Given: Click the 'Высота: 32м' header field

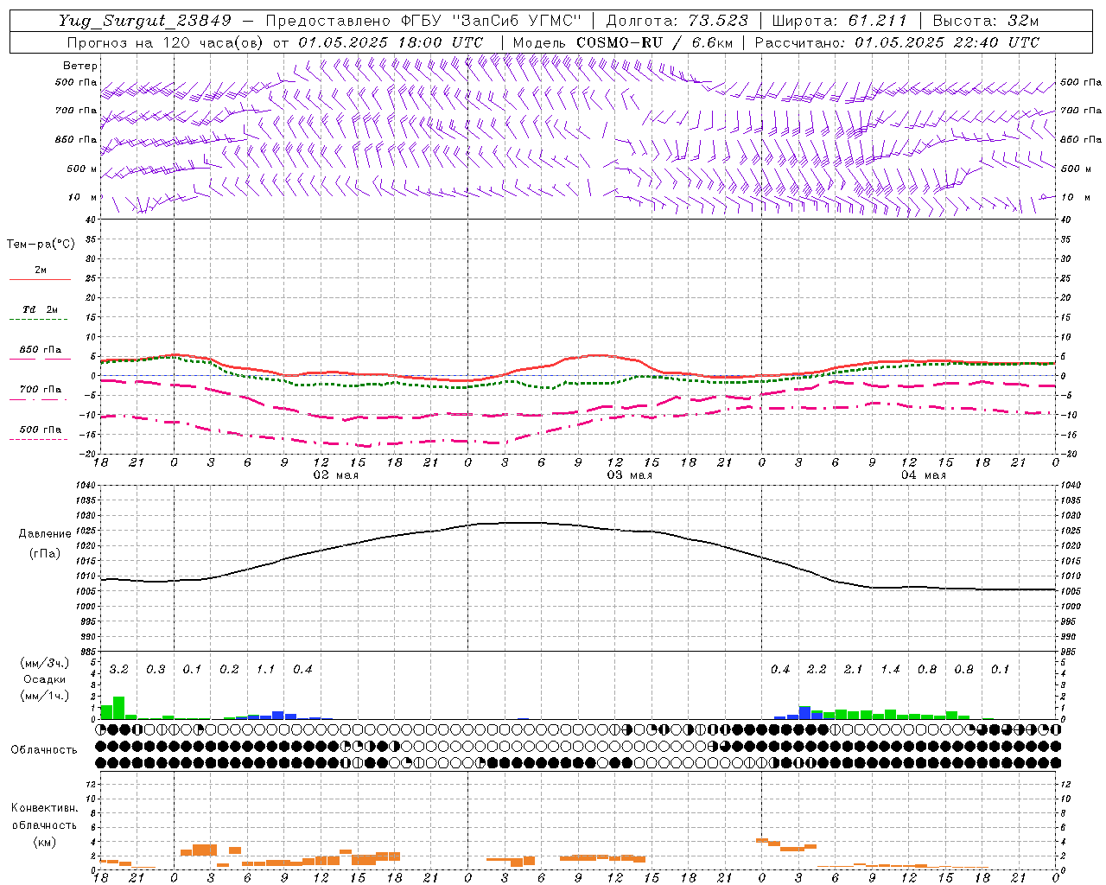Looking at the screenshot, I should tap(986, 21).
